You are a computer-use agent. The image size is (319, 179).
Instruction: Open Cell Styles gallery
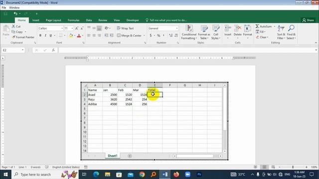coord(216,32)
